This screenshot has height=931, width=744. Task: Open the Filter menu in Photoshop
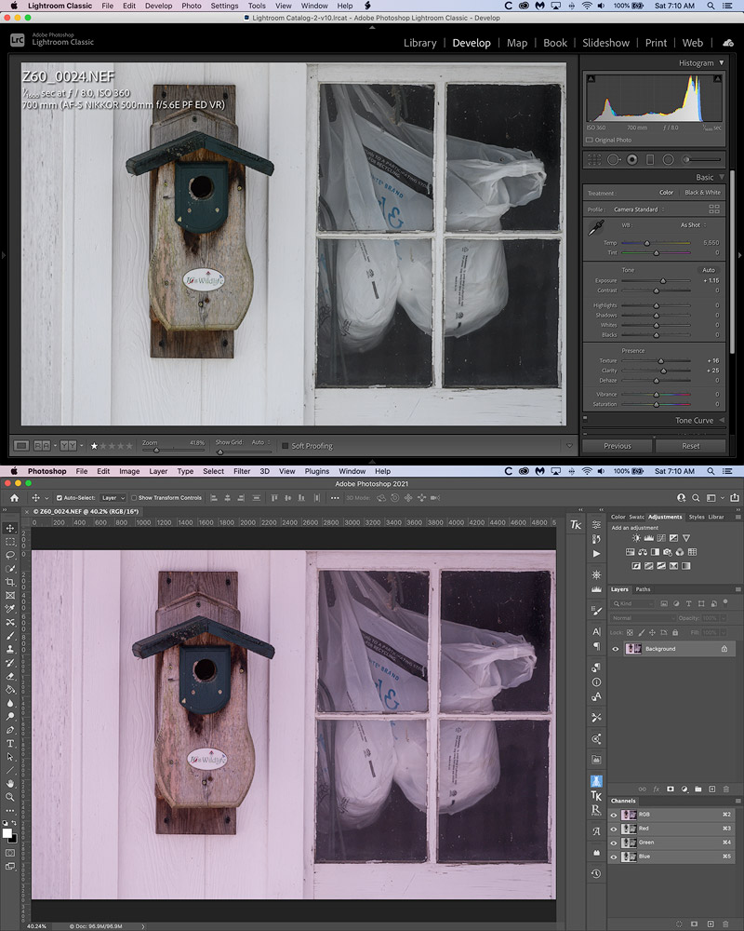242,472
